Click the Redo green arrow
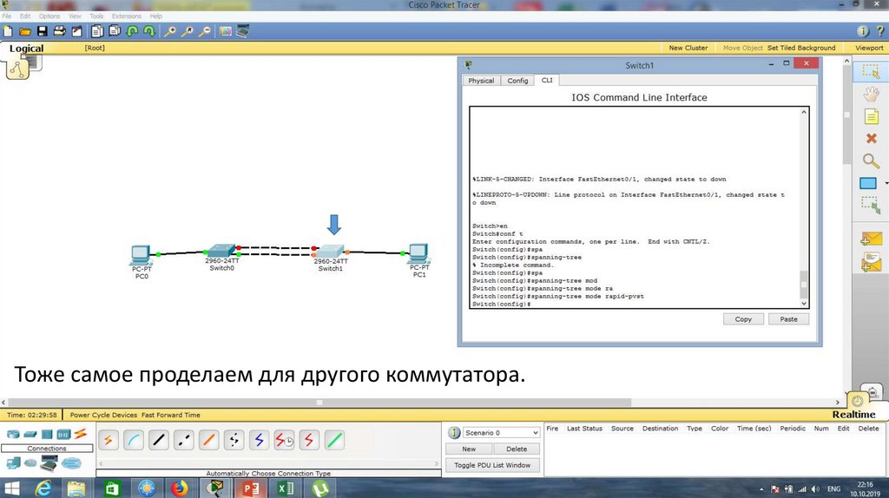 pos(149,32)
